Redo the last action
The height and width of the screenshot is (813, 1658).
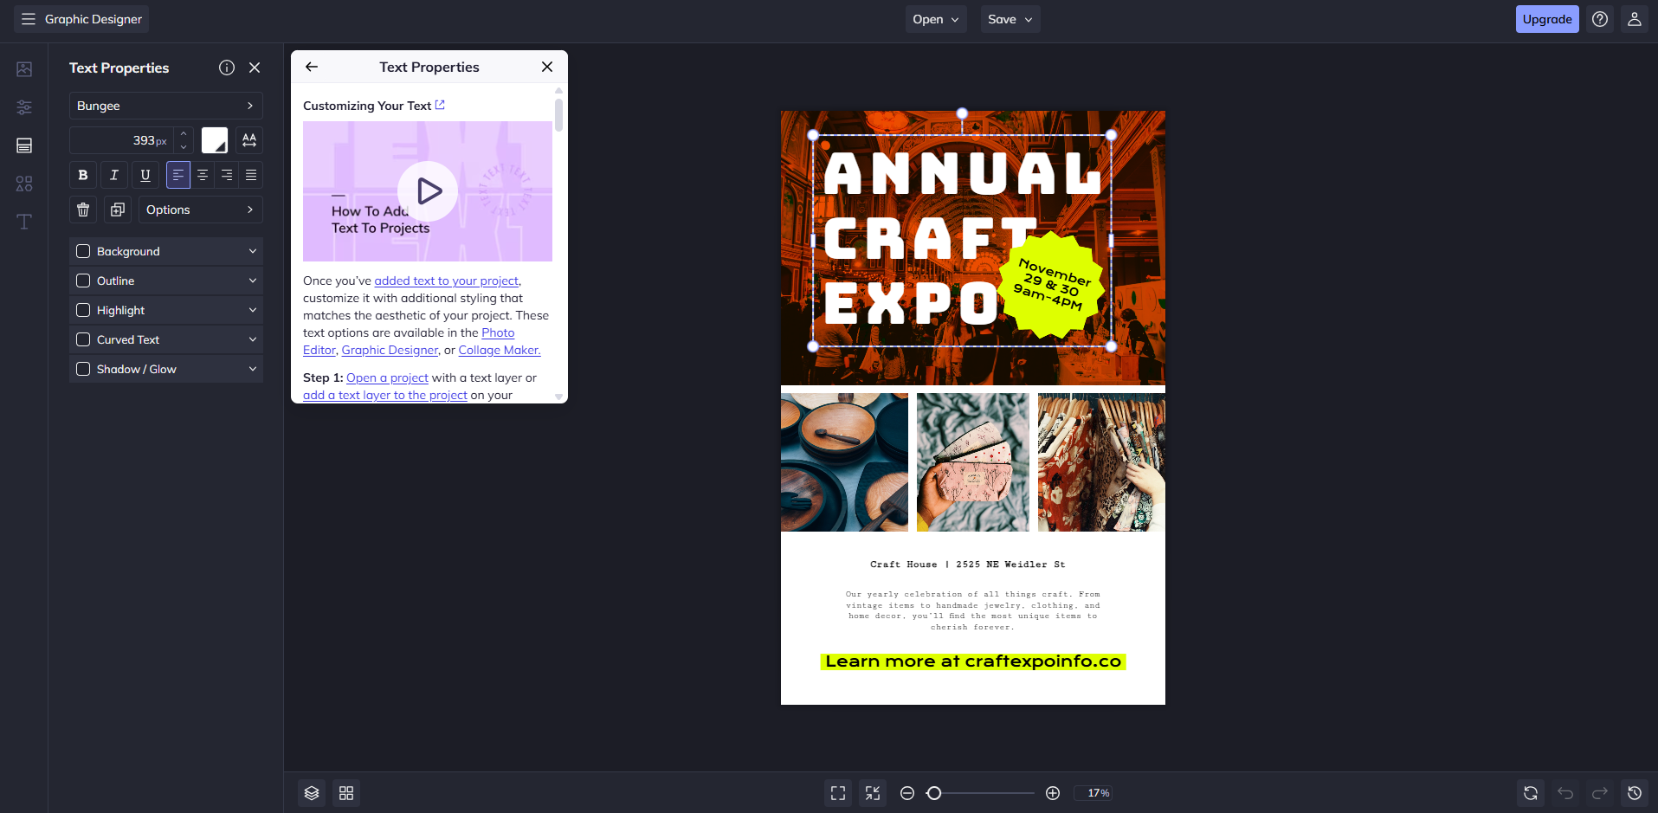click(1600, 793)
